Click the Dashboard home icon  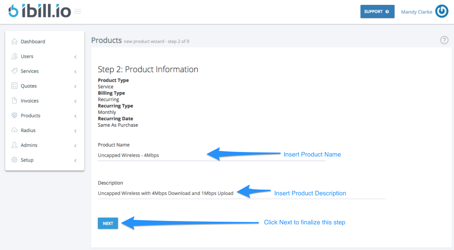tap(14, 41)
